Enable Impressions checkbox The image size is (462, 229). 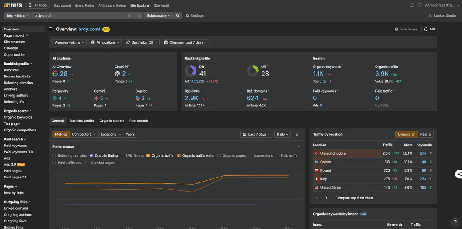click(250, 156)
